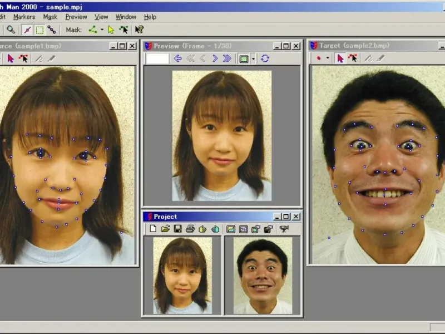Image resolution: width=445 pixels, height=334 pixels.
Task: Click the printer icon in the Project window
Action: click(x=190, y=229)
